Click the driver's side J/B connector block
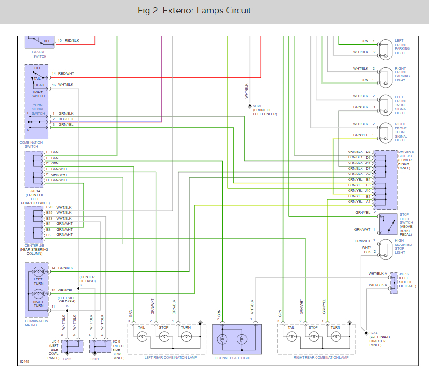 click(385, 180)
